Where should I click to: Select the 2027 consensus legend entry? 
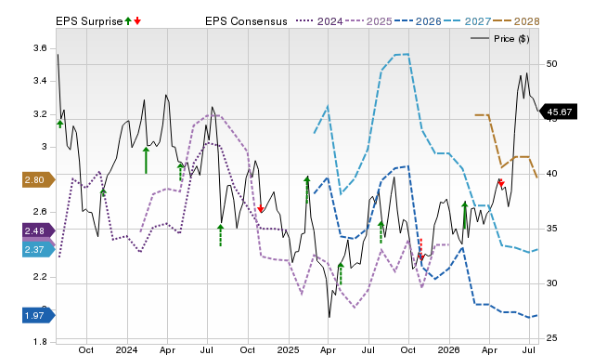(x=467, y=21)
